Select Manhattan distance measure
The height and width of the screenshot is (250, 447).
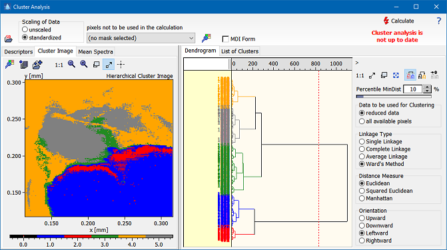(376, 199)
